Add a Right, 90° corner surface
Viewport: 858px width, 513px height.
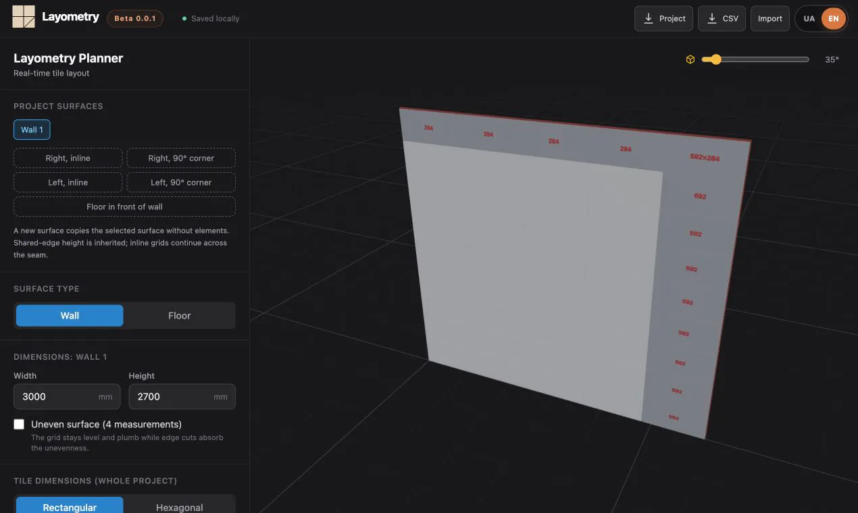click(x=181, y=158)
